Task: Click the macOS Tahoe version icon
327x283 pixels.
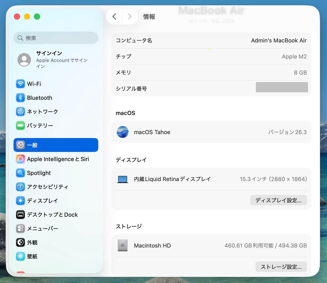Action: click(122, 132)
